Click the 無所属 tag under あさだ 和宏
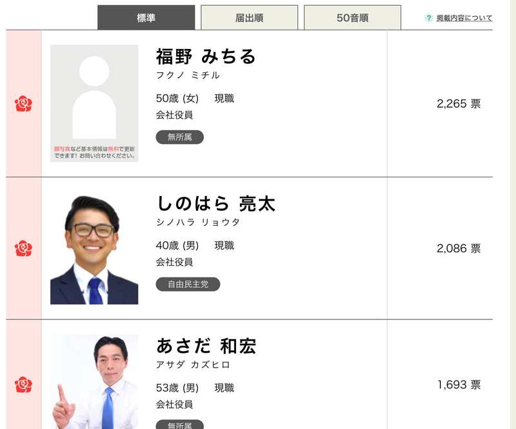Screen dimensions: 516x429 click(x=180, y=424)
